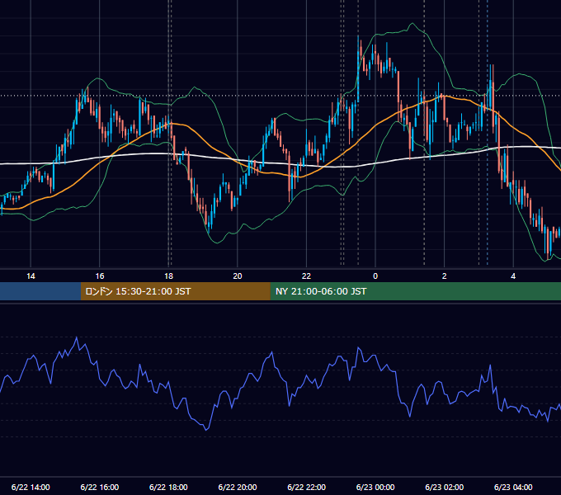
Task: Click the 4 hour axis label
Action: [x=513, y=276]
